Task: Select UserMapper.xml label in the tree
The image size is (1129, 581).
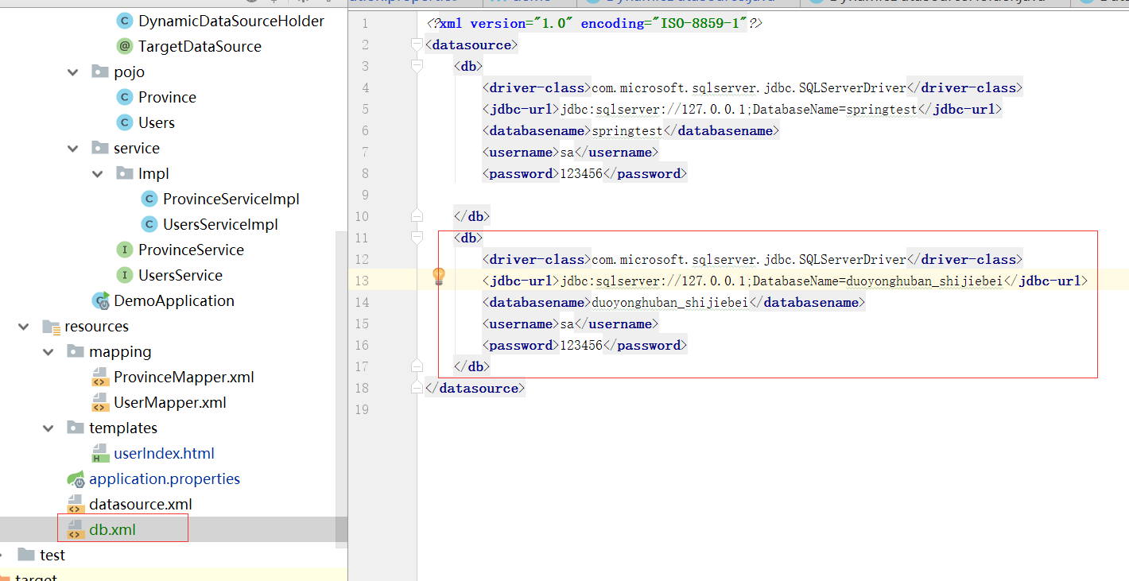Action: point(170,402)
